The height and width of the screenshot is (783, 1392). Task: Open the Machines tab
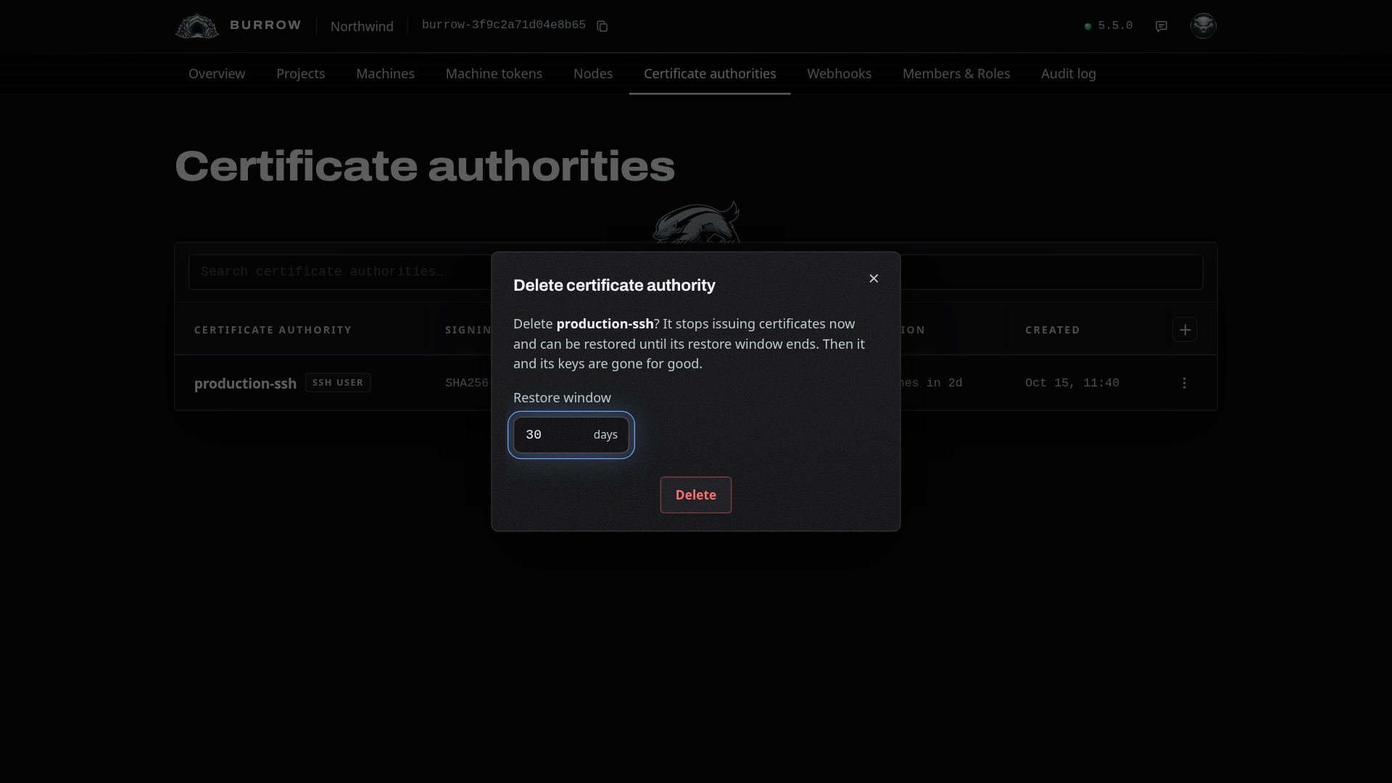click(386, 74)
